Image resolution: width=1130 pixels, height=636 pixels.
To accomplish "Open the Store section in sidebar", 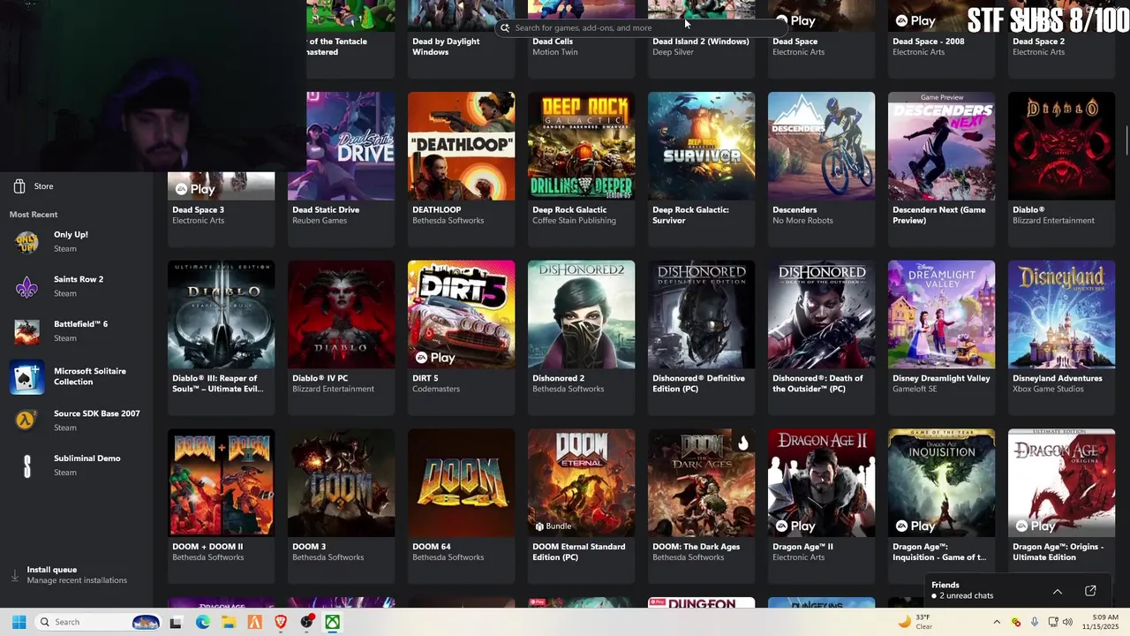I will [x=34, y=186].
